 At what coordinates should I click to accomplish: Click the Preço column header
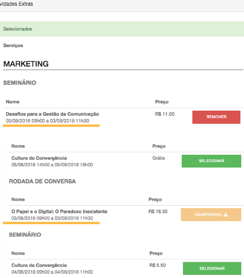click(160, 102)
